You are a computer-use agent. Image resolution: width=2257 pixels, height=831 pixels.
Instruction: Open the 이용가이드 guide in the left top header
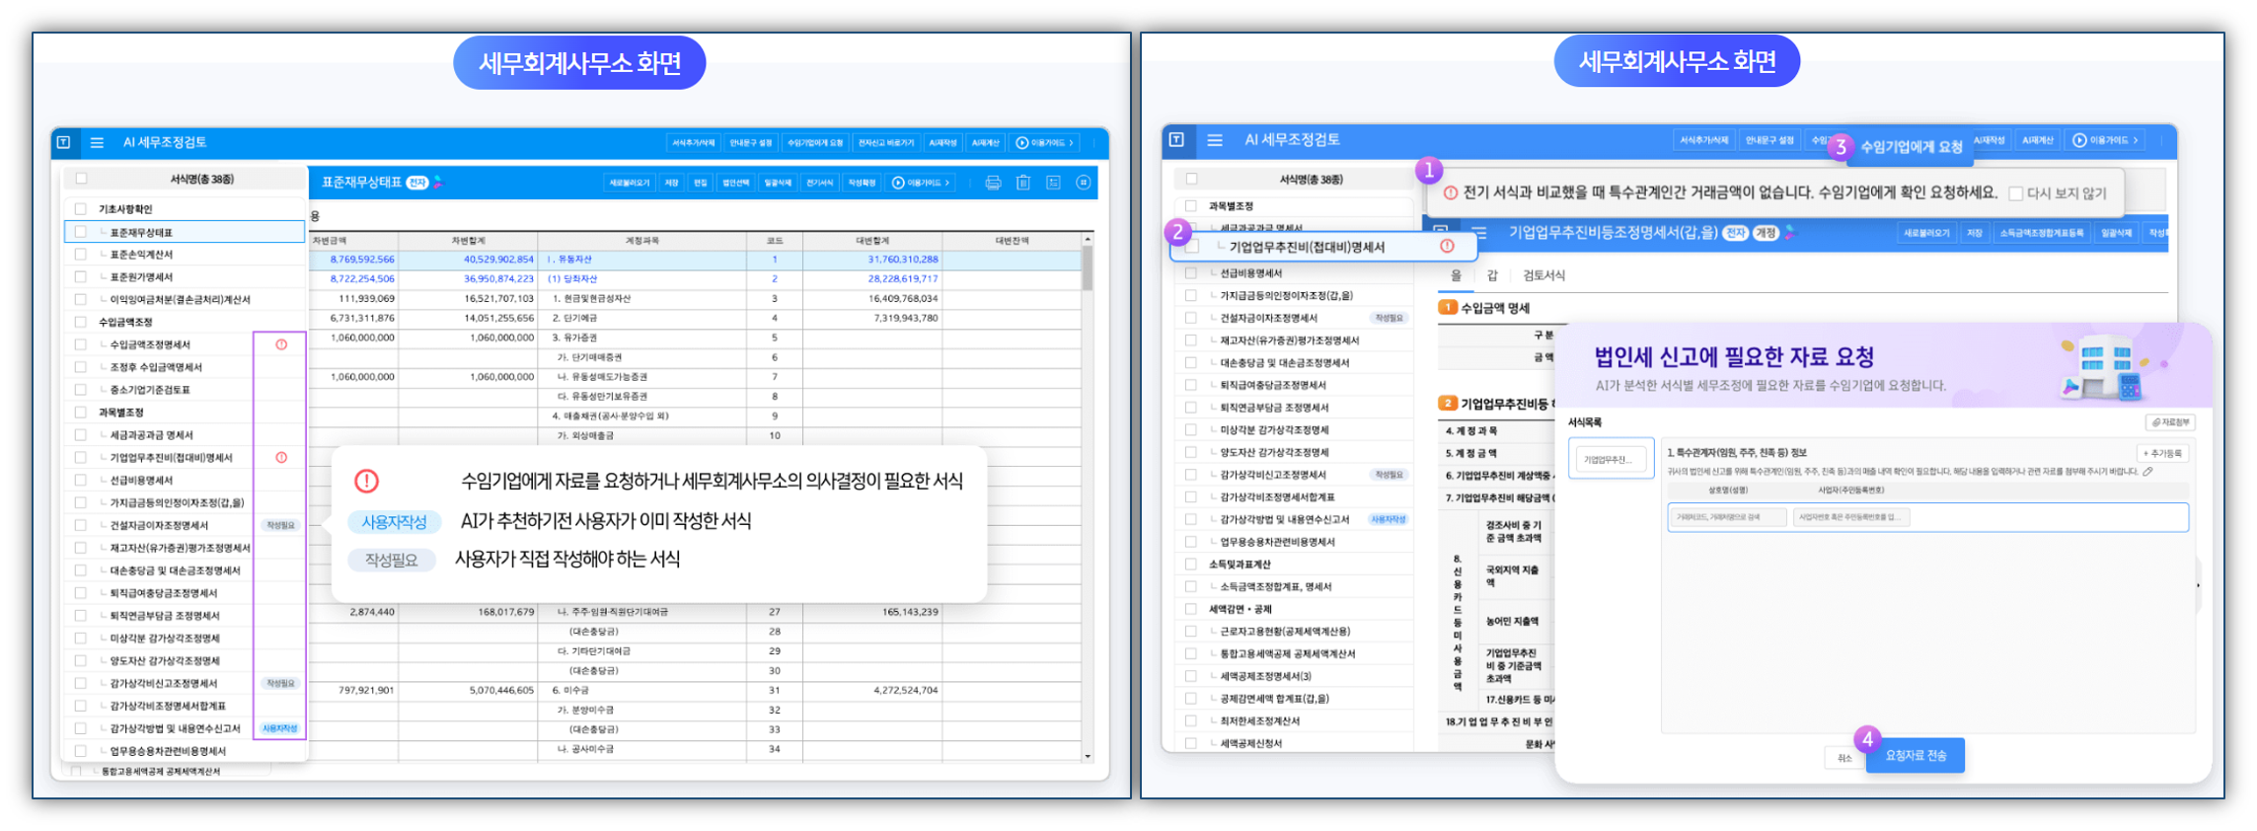(x=1044, y=143)
